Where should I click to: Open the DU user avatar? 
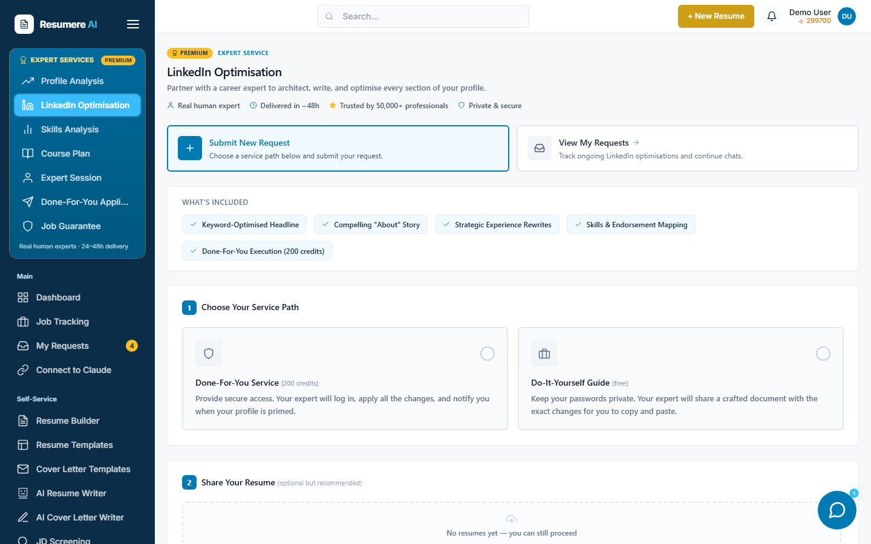pyautogui.click(x=847, y=16)
